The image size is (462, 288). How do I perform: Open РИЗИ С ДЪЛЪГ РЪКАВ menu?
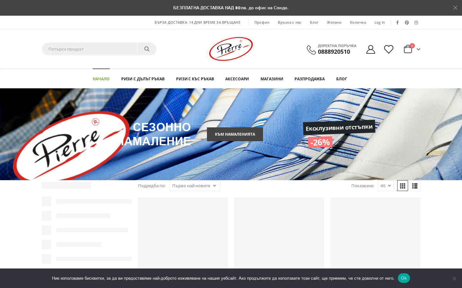coord(143,79)
